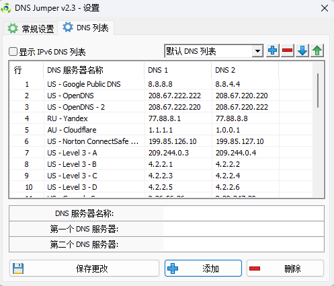Focus the 第一个 DNS 服务器 input field
This screenshot has width=334, height=286.
243,229
